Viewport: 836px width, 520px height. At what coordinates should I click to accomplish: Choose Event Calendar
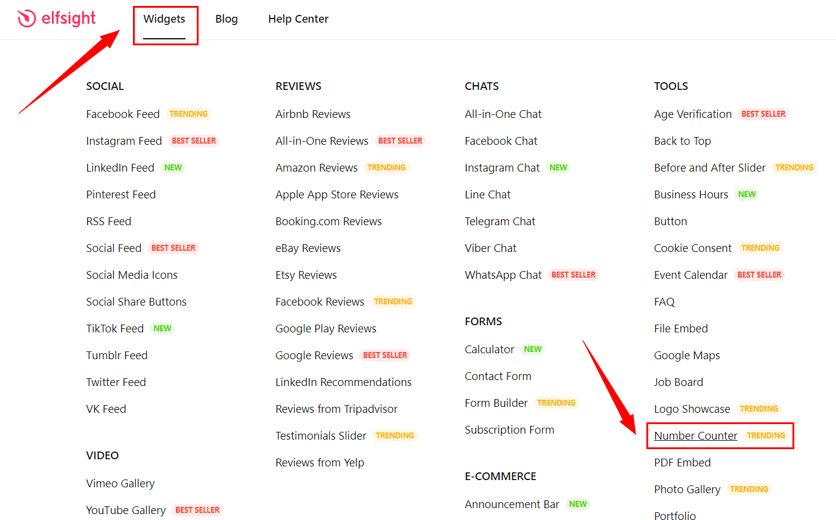click(x=691, y=275)
